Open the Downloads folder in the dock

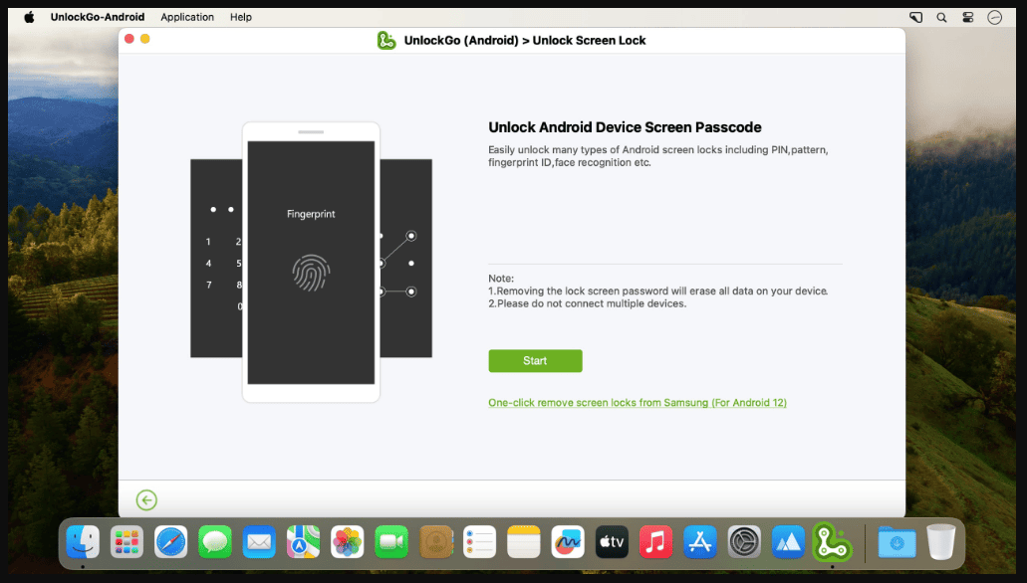(x=897, y=542)
